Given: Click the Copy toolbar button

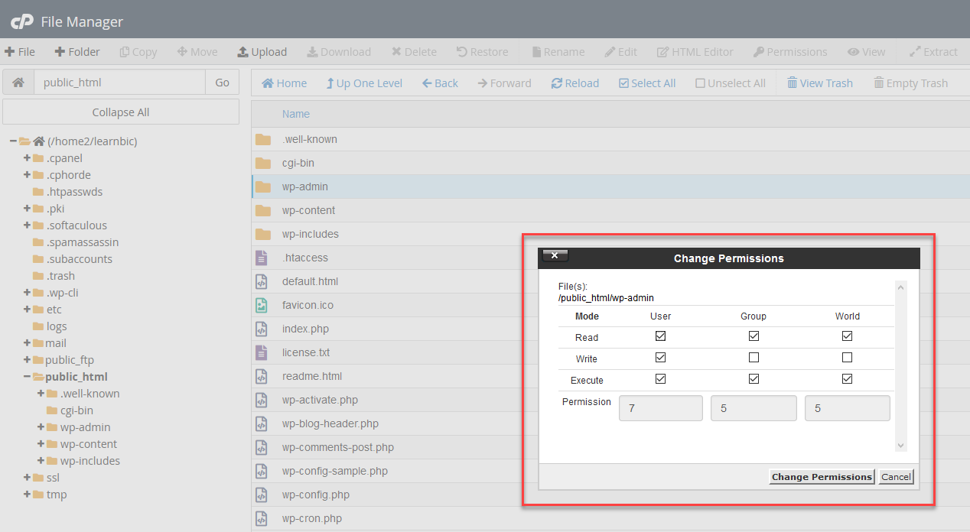Looking at the screenshot, I should [138, 52].
